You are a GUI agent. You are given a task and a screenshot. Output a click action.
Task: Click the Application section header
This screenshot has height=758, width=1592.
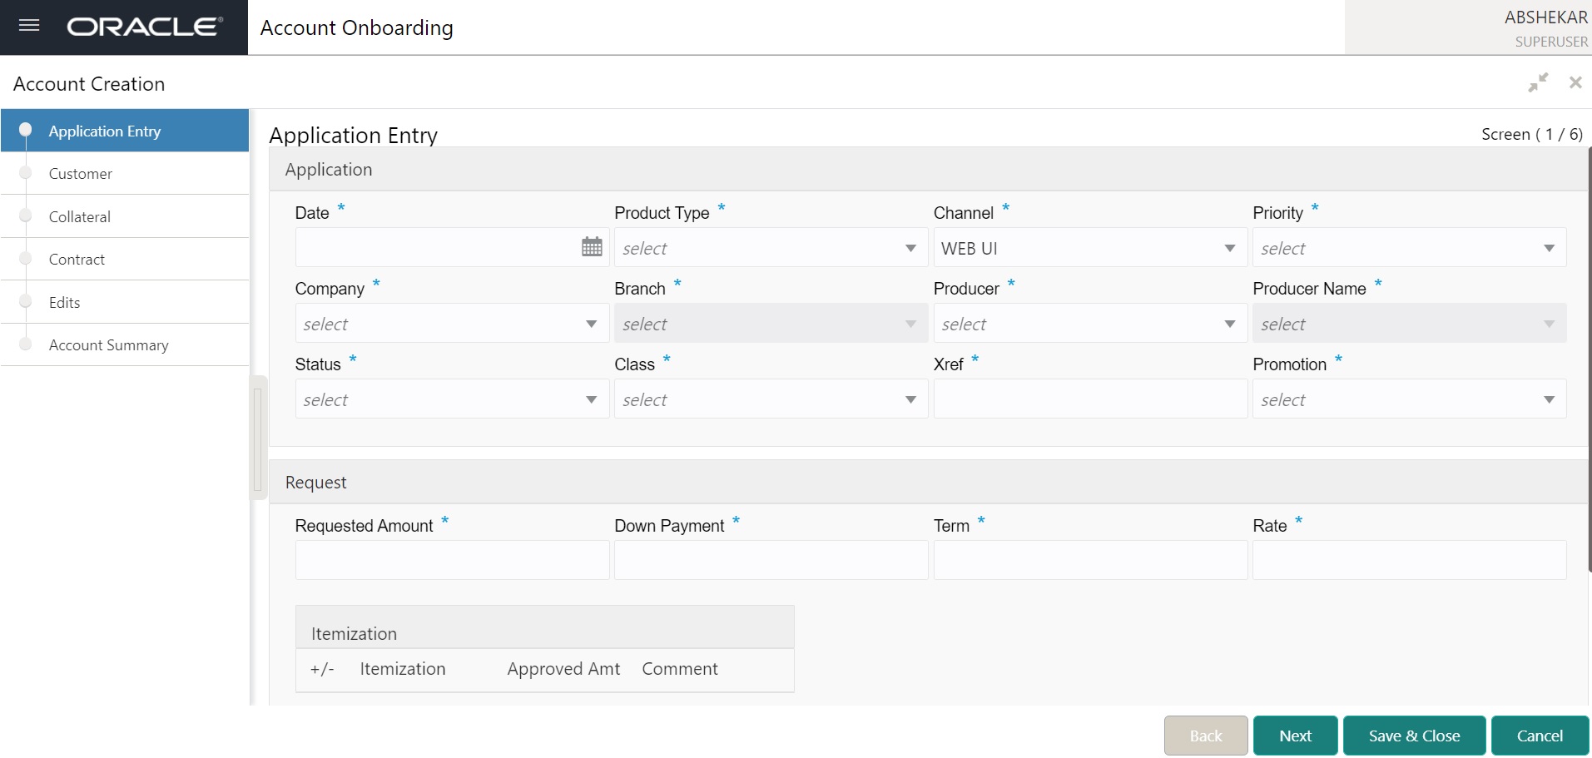point(928,169)
